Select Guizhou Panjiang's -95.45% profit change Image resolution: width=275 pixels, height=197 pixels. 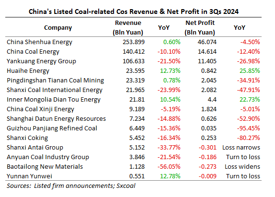249,128
